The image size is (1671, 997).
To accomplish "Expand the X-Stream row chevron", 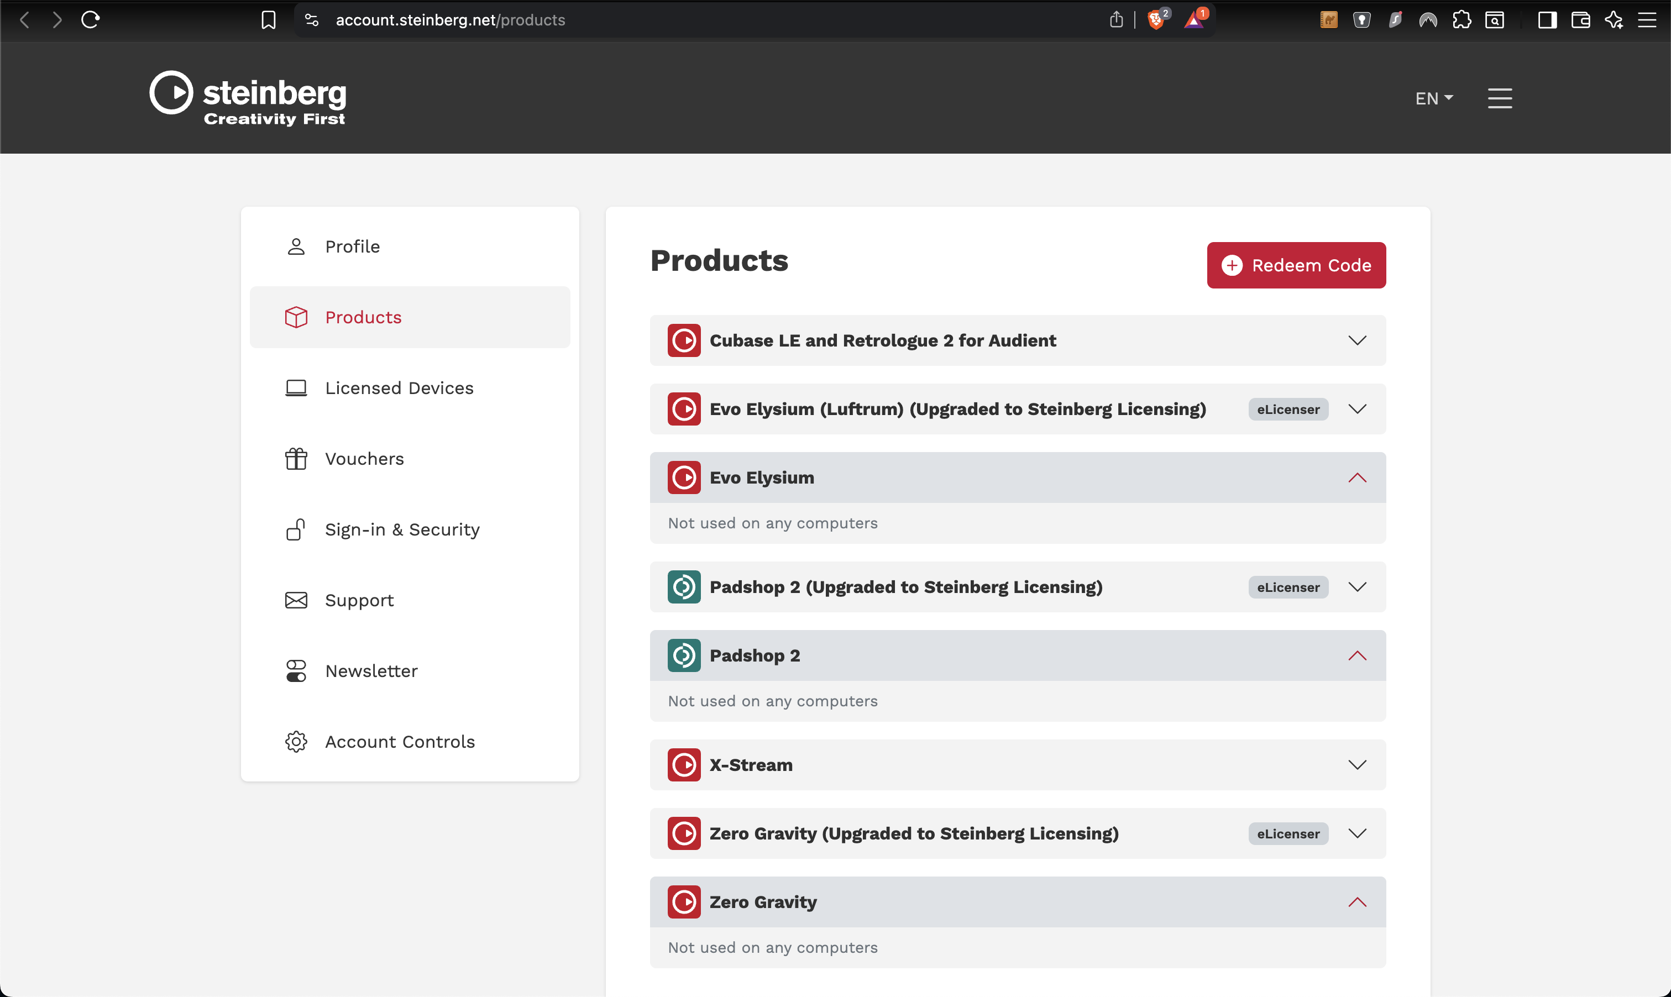I will [x=1357, y=765].
